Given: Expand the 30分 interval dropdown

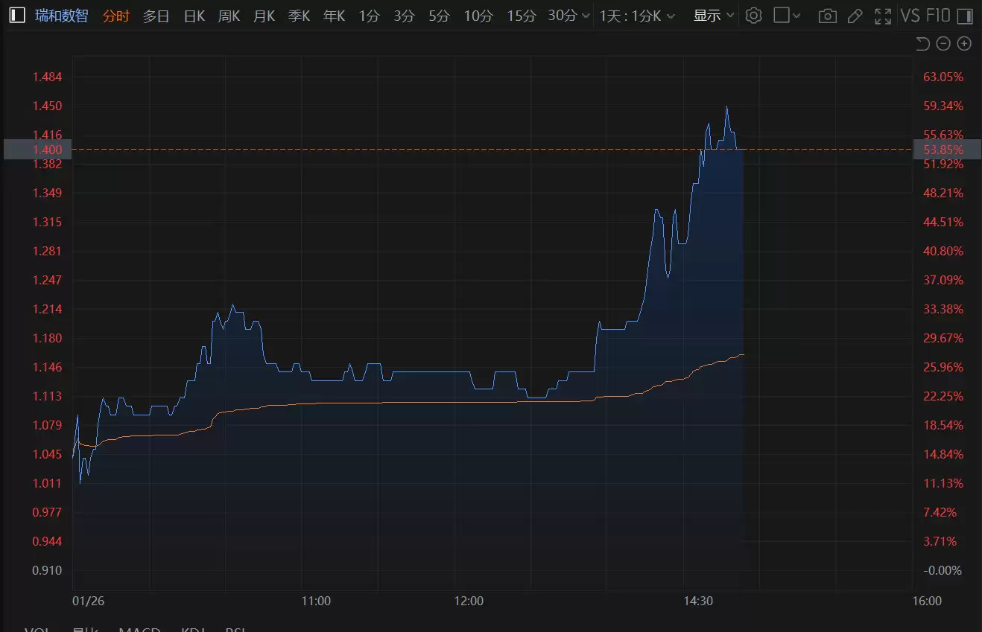Looking at the screenshot, I should [569, 16].
